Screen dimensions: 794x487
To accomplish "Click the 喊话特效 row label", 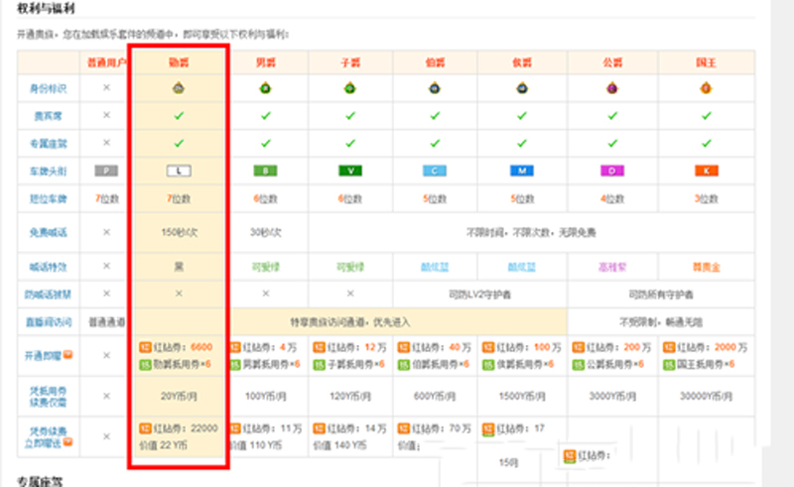I will tap(48, 267).
